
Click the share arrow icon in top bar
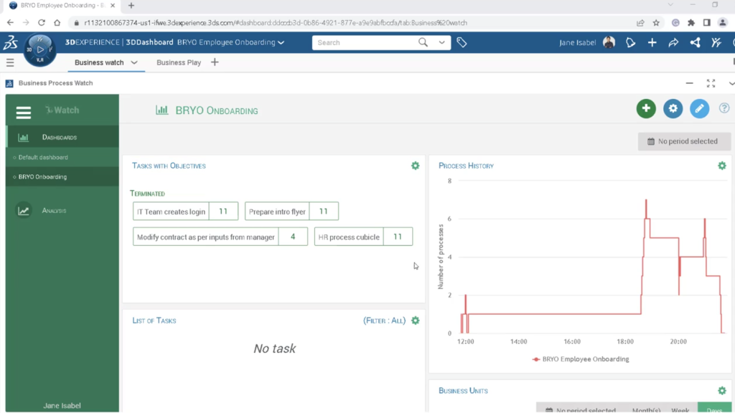673,42
